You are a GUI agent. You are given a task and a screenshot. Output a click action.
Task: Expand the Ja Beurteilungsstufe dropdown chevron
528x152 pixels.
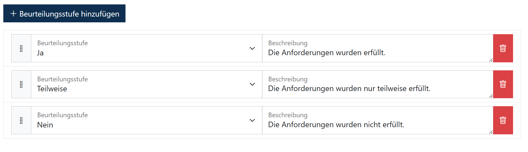click(x=252, y=48)
